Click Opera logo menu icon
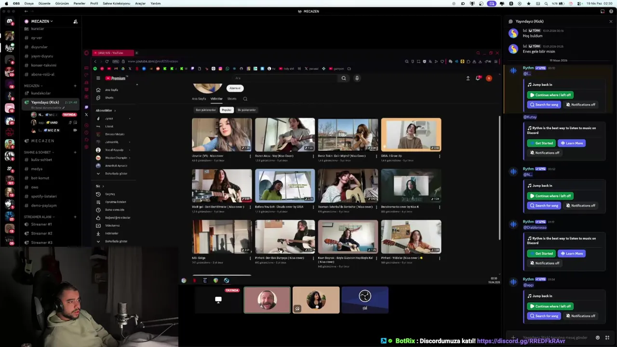617x347 pixels. coord(86,53)
